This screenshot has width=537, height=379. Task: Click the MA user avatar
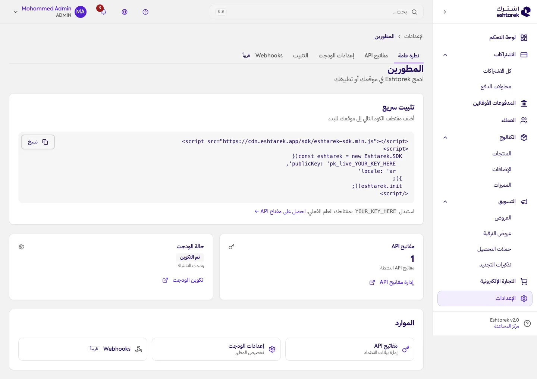click(x=81, y=12)
